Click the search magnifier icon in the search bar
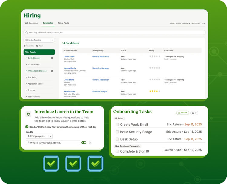The image size is (227, 184). [x=27, y=32]
